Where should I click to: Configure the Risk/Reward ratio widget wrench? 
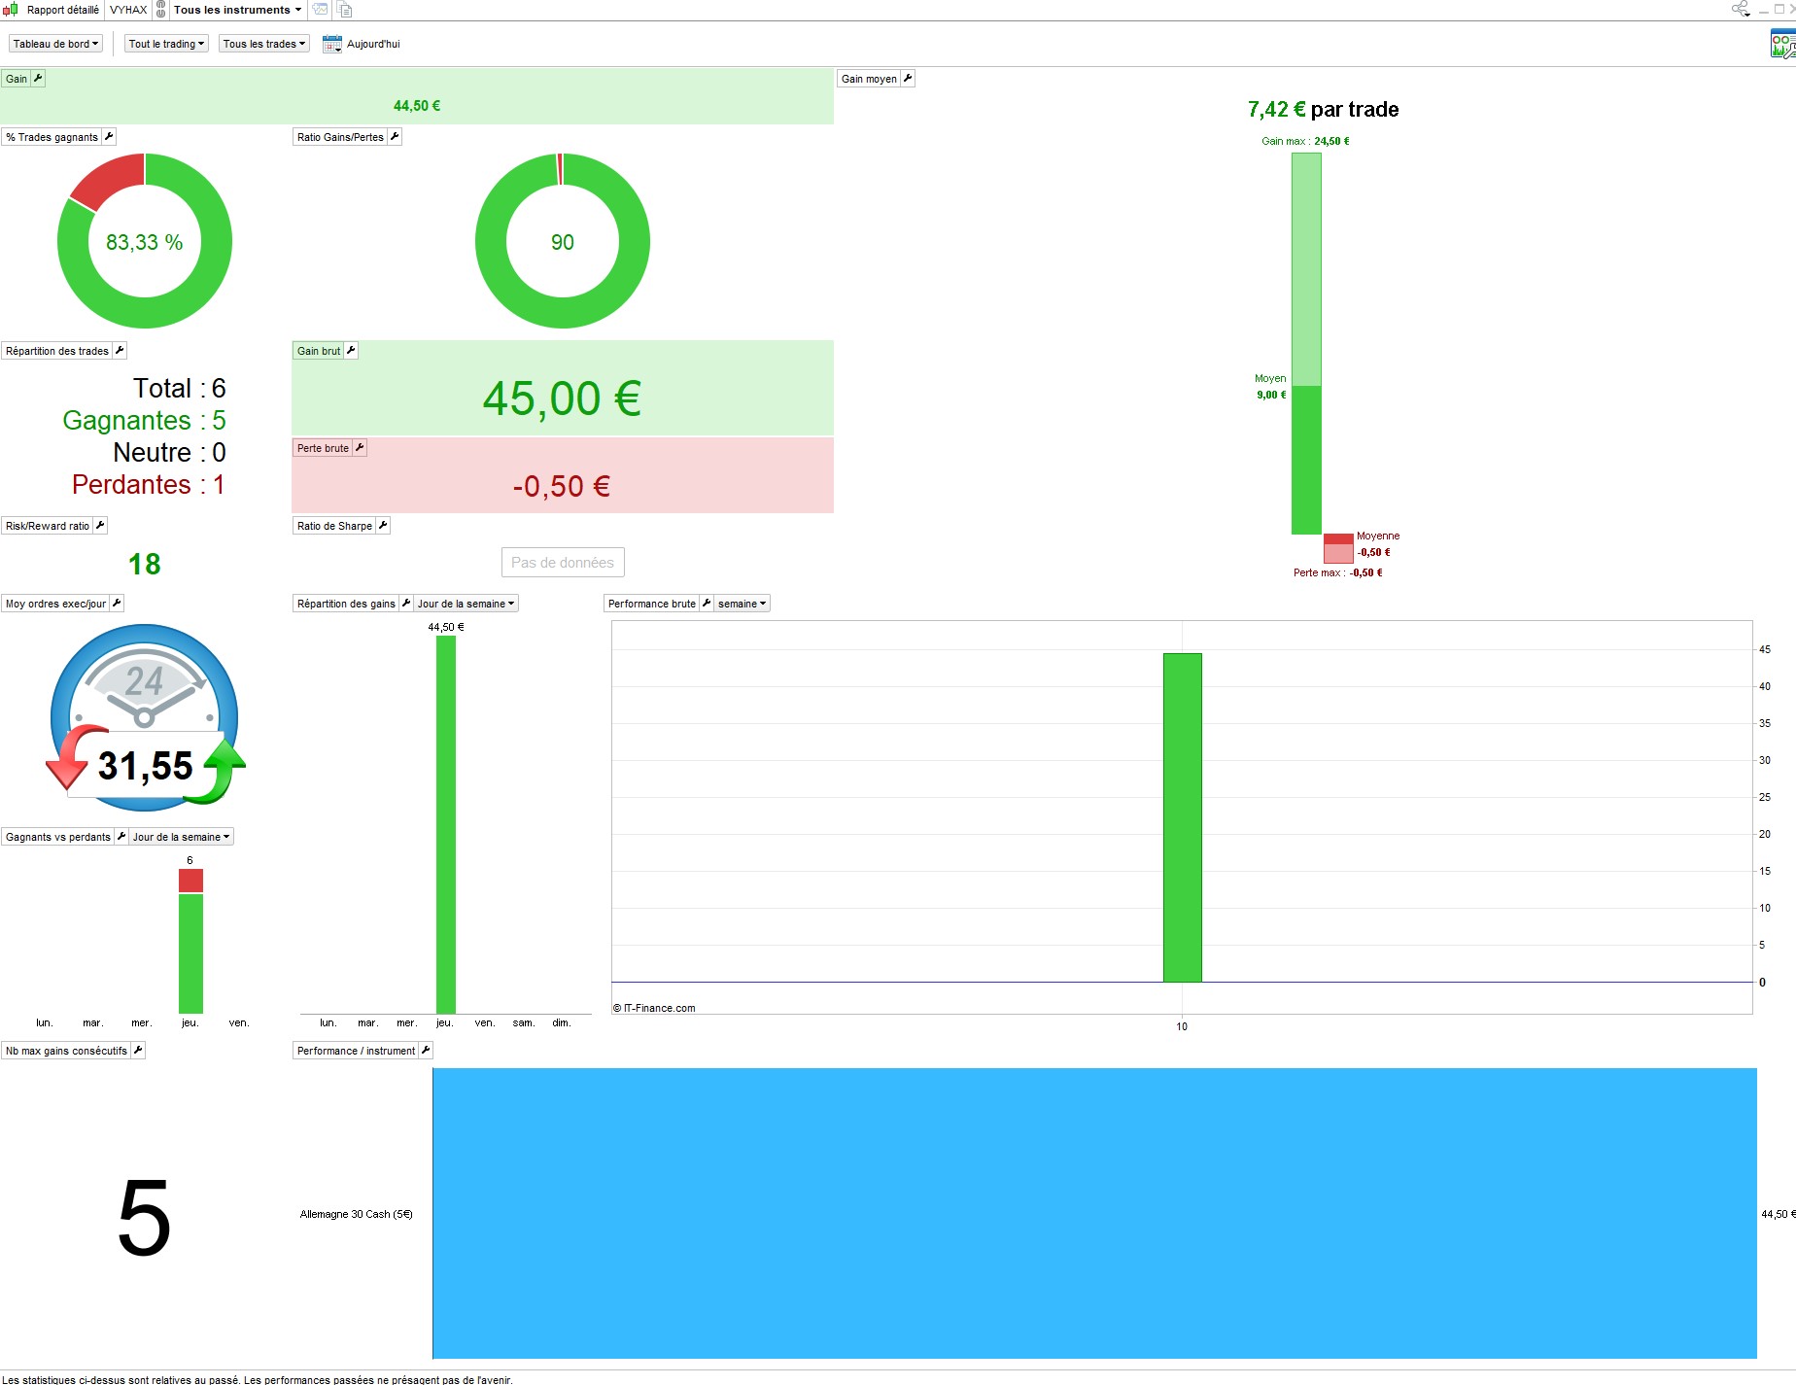(100, 526)
